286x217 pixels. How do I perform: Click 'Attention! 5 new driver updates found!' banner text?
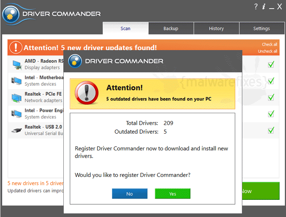click(90, 48)
